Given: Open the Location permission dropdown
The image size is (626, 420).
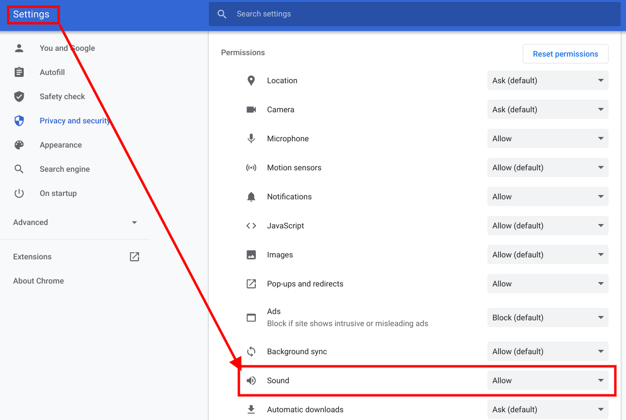Looking at the screenshot, I should click(x=548, y=80).
